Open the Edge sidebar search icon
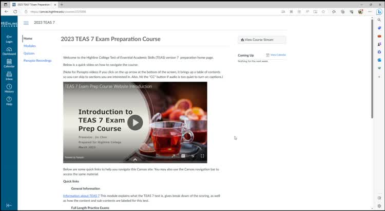 point(379,20)
